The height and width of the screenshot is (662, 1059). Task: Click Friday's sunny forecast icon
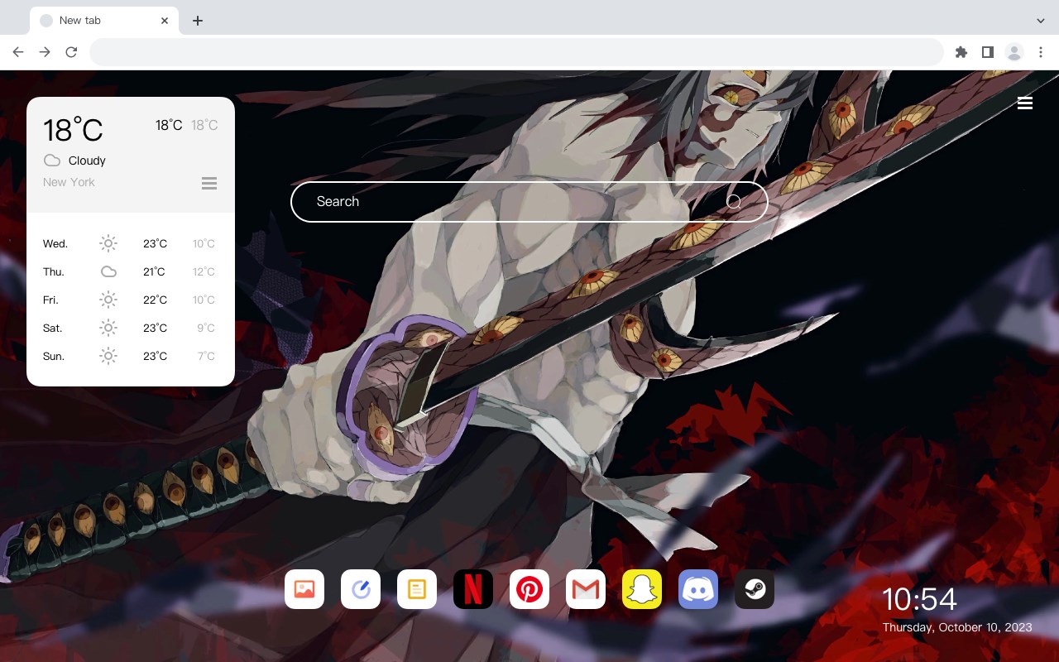pyautogui.click(x=108, y=300)
